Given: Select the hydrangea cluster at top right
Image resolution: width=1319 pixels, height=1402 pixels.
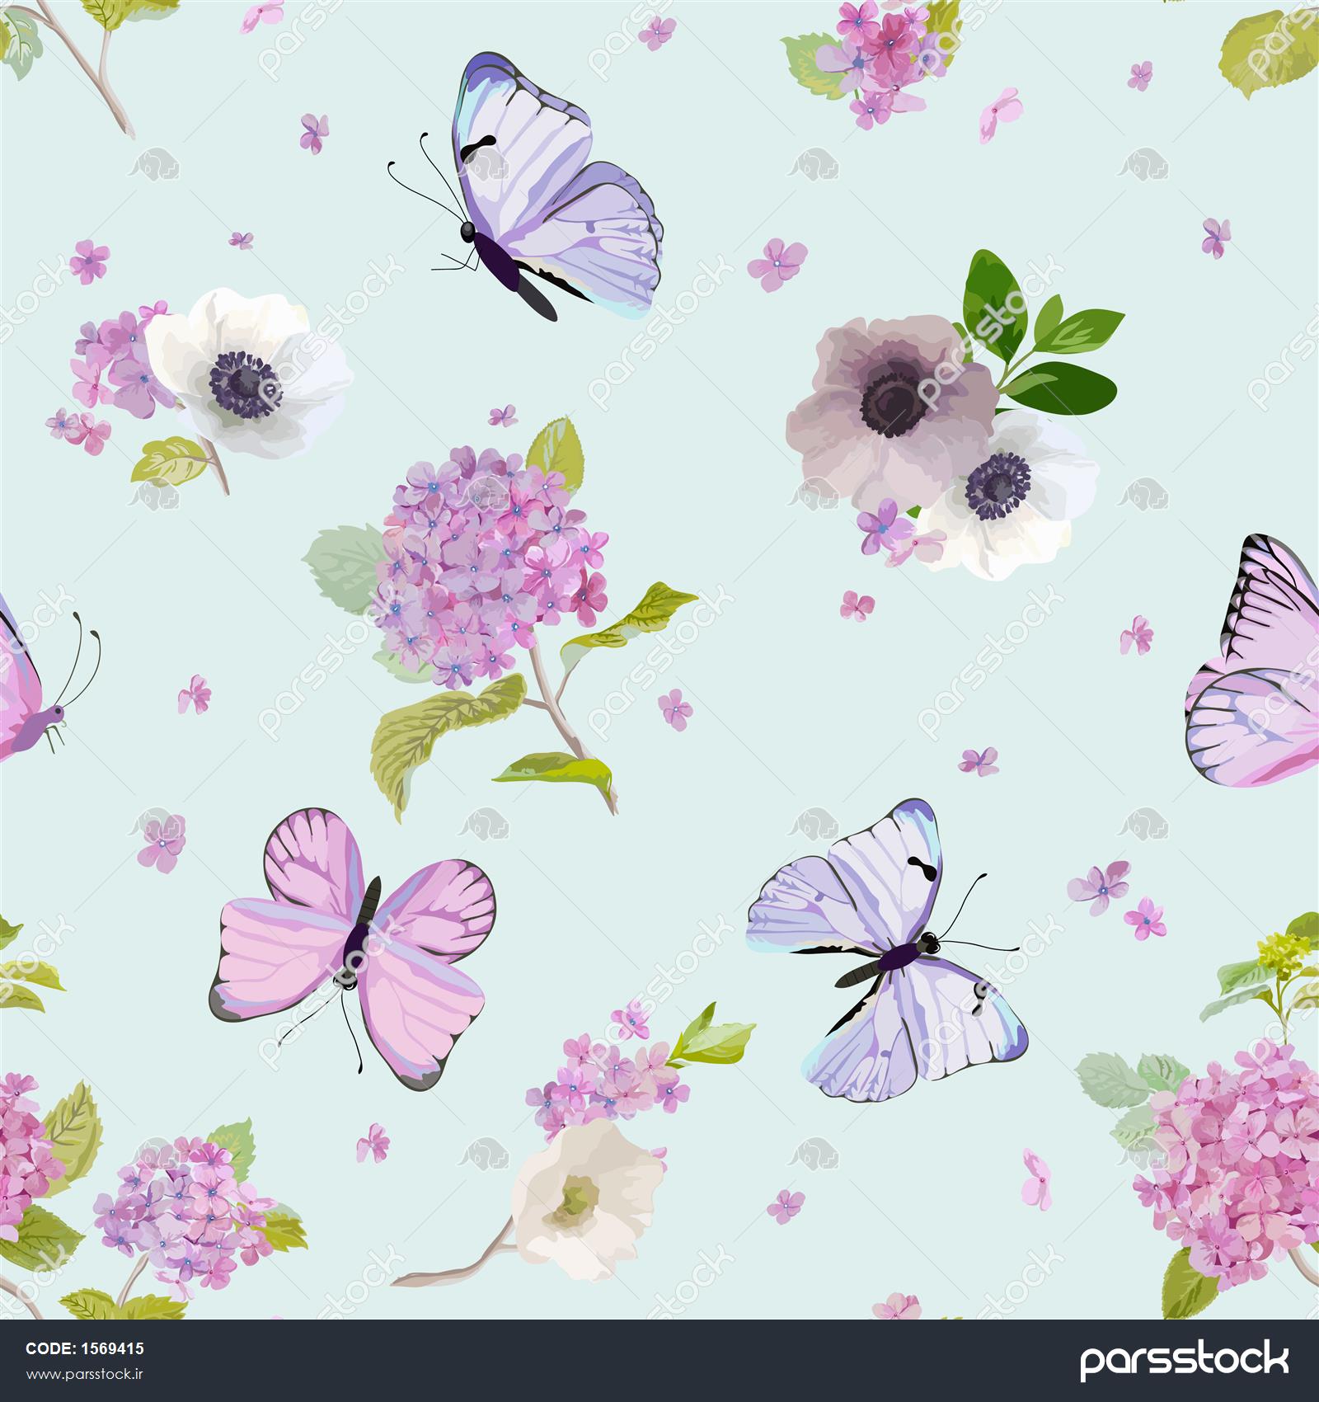Looking at the screenshot, I should [x=874, y=58].
